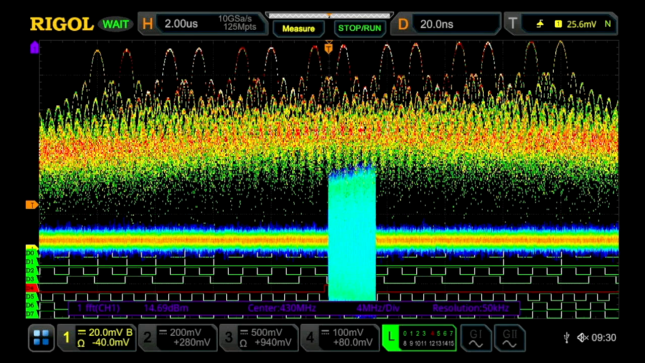Click the orange trigger position marker

[x=328, y=48]
